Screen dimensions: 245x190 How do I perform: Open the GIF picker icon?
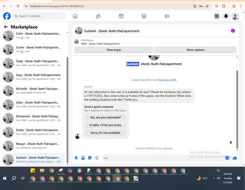point(97,158)
